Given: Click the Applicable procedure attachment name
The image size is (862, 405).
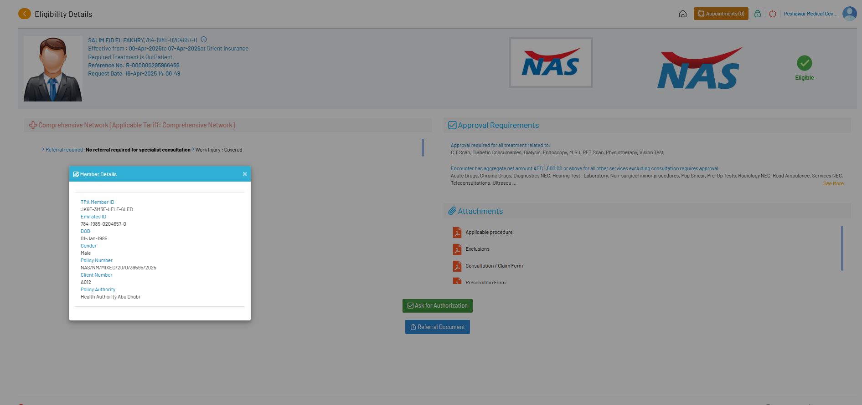Looking at the screenshot, I should click(x=489, y=232).
